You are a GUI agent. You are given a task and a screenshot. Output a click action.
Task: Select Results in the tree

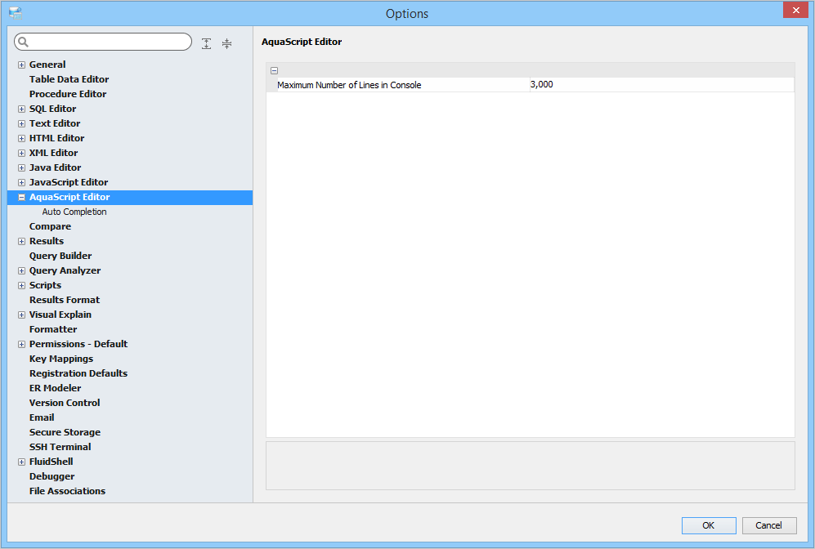[x=47, y=241]
